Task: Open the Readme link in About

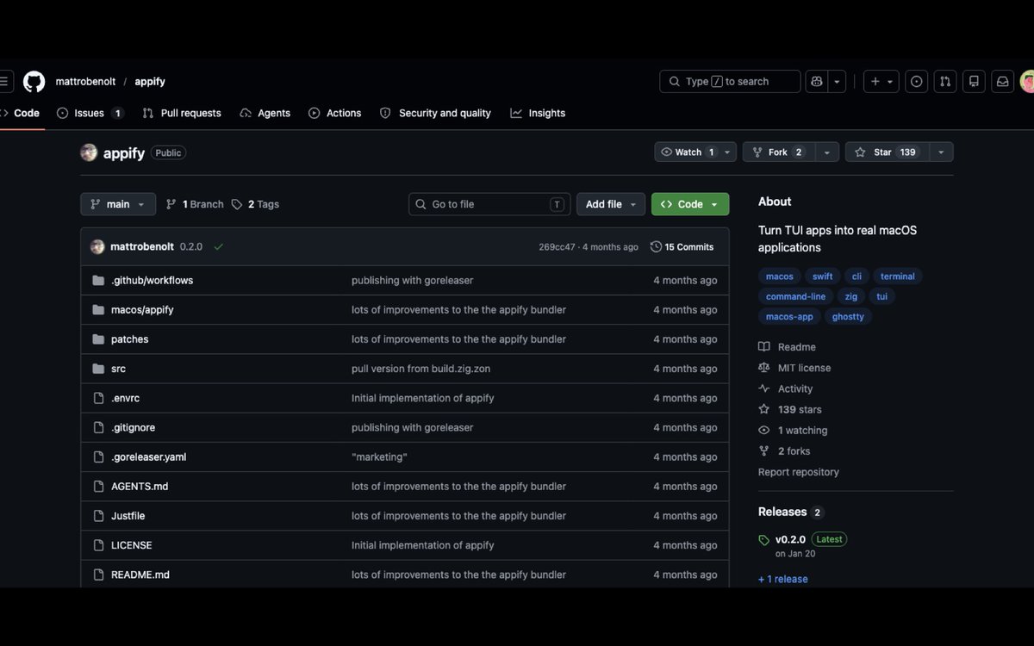Action: pyautogui.click(x=787, y=347)
